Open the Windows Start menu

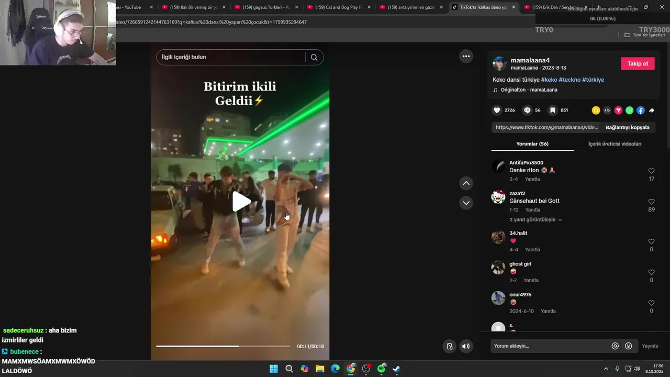274,369
